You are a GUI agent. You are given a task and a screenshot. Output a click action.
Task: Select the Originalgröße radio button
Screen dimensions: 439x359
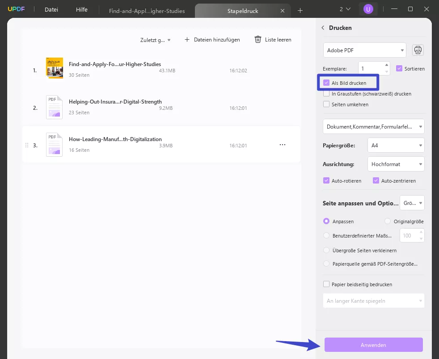point(388,221)
